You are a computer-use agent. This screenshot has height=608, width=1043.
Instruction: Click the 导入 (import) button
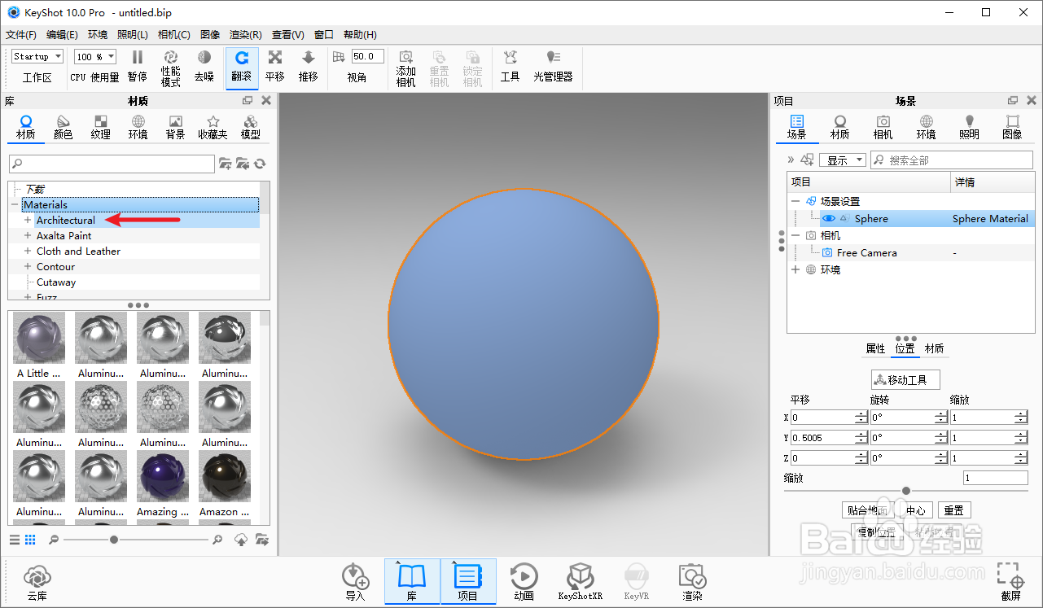pyautogui.click(x=356, y=582)
